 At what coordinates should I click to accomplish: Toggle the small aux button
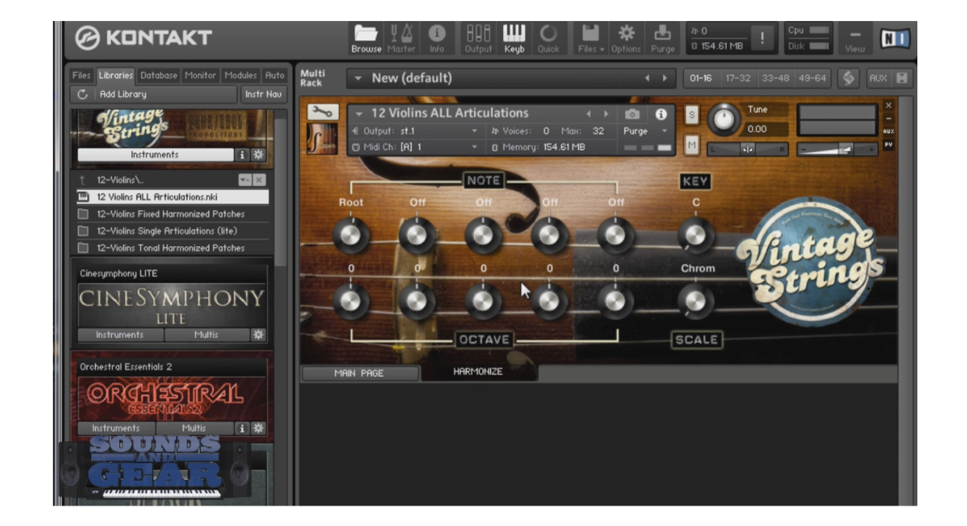coord(888,131)
